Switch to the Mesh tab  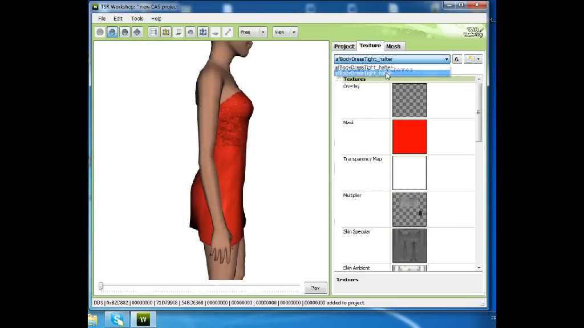click(x=394, y=46)
